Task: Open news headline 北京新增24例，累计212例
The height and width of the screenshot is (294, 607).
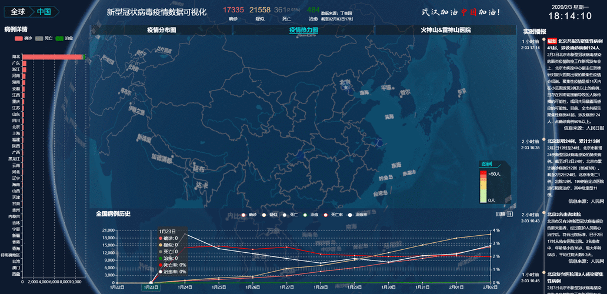Action: coord(573,141)
